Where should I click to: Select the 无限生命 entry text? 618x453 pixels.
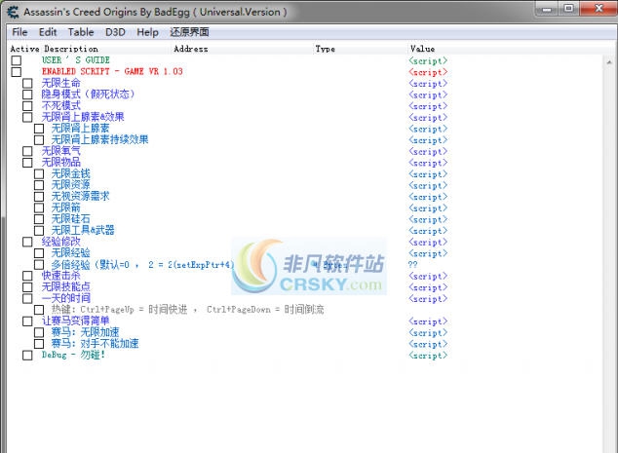[x=61, y=83]
